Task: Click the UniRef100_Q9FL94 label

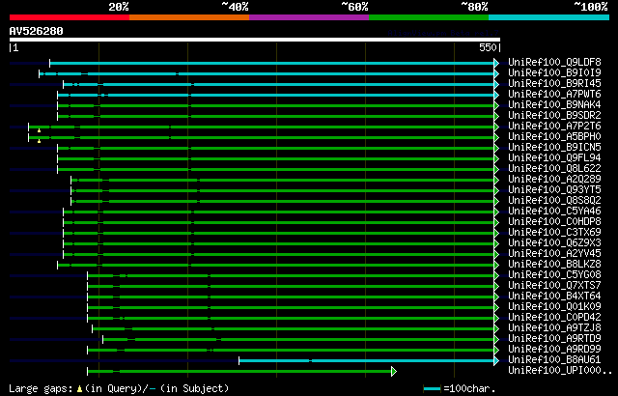Action: (x=554, y=158)
